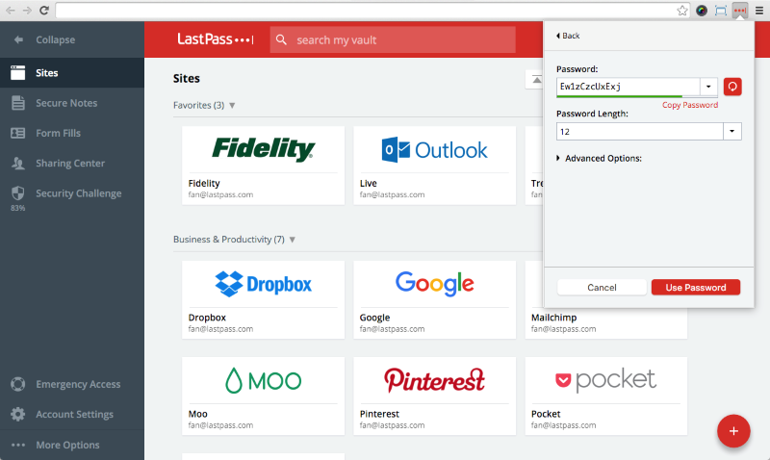Screen dimensions: 770x460
Task: Click the 83% security score
Action: pyautogui.click(x=17, y=208)
